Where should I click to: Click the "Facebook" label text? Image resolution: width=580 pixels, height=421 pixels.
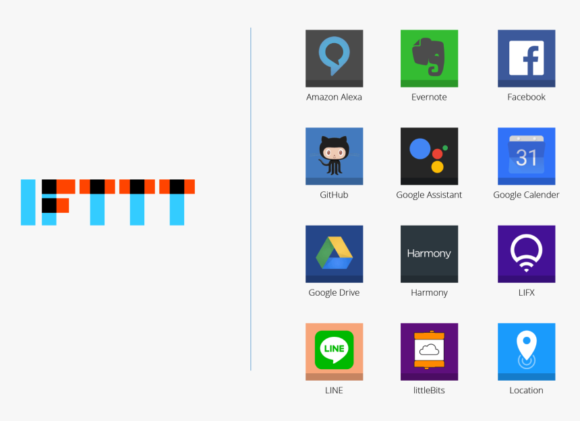[526, 97]
